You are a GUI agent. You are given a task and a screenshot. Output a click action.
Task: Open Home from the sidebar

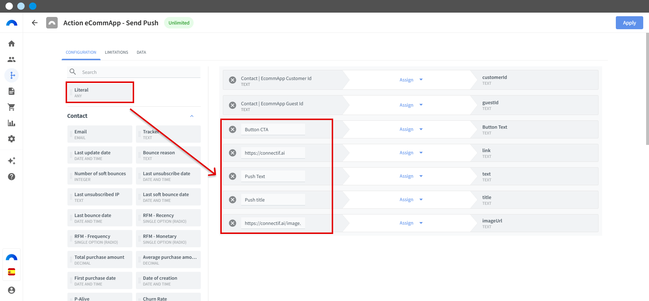tap(12, 44)
